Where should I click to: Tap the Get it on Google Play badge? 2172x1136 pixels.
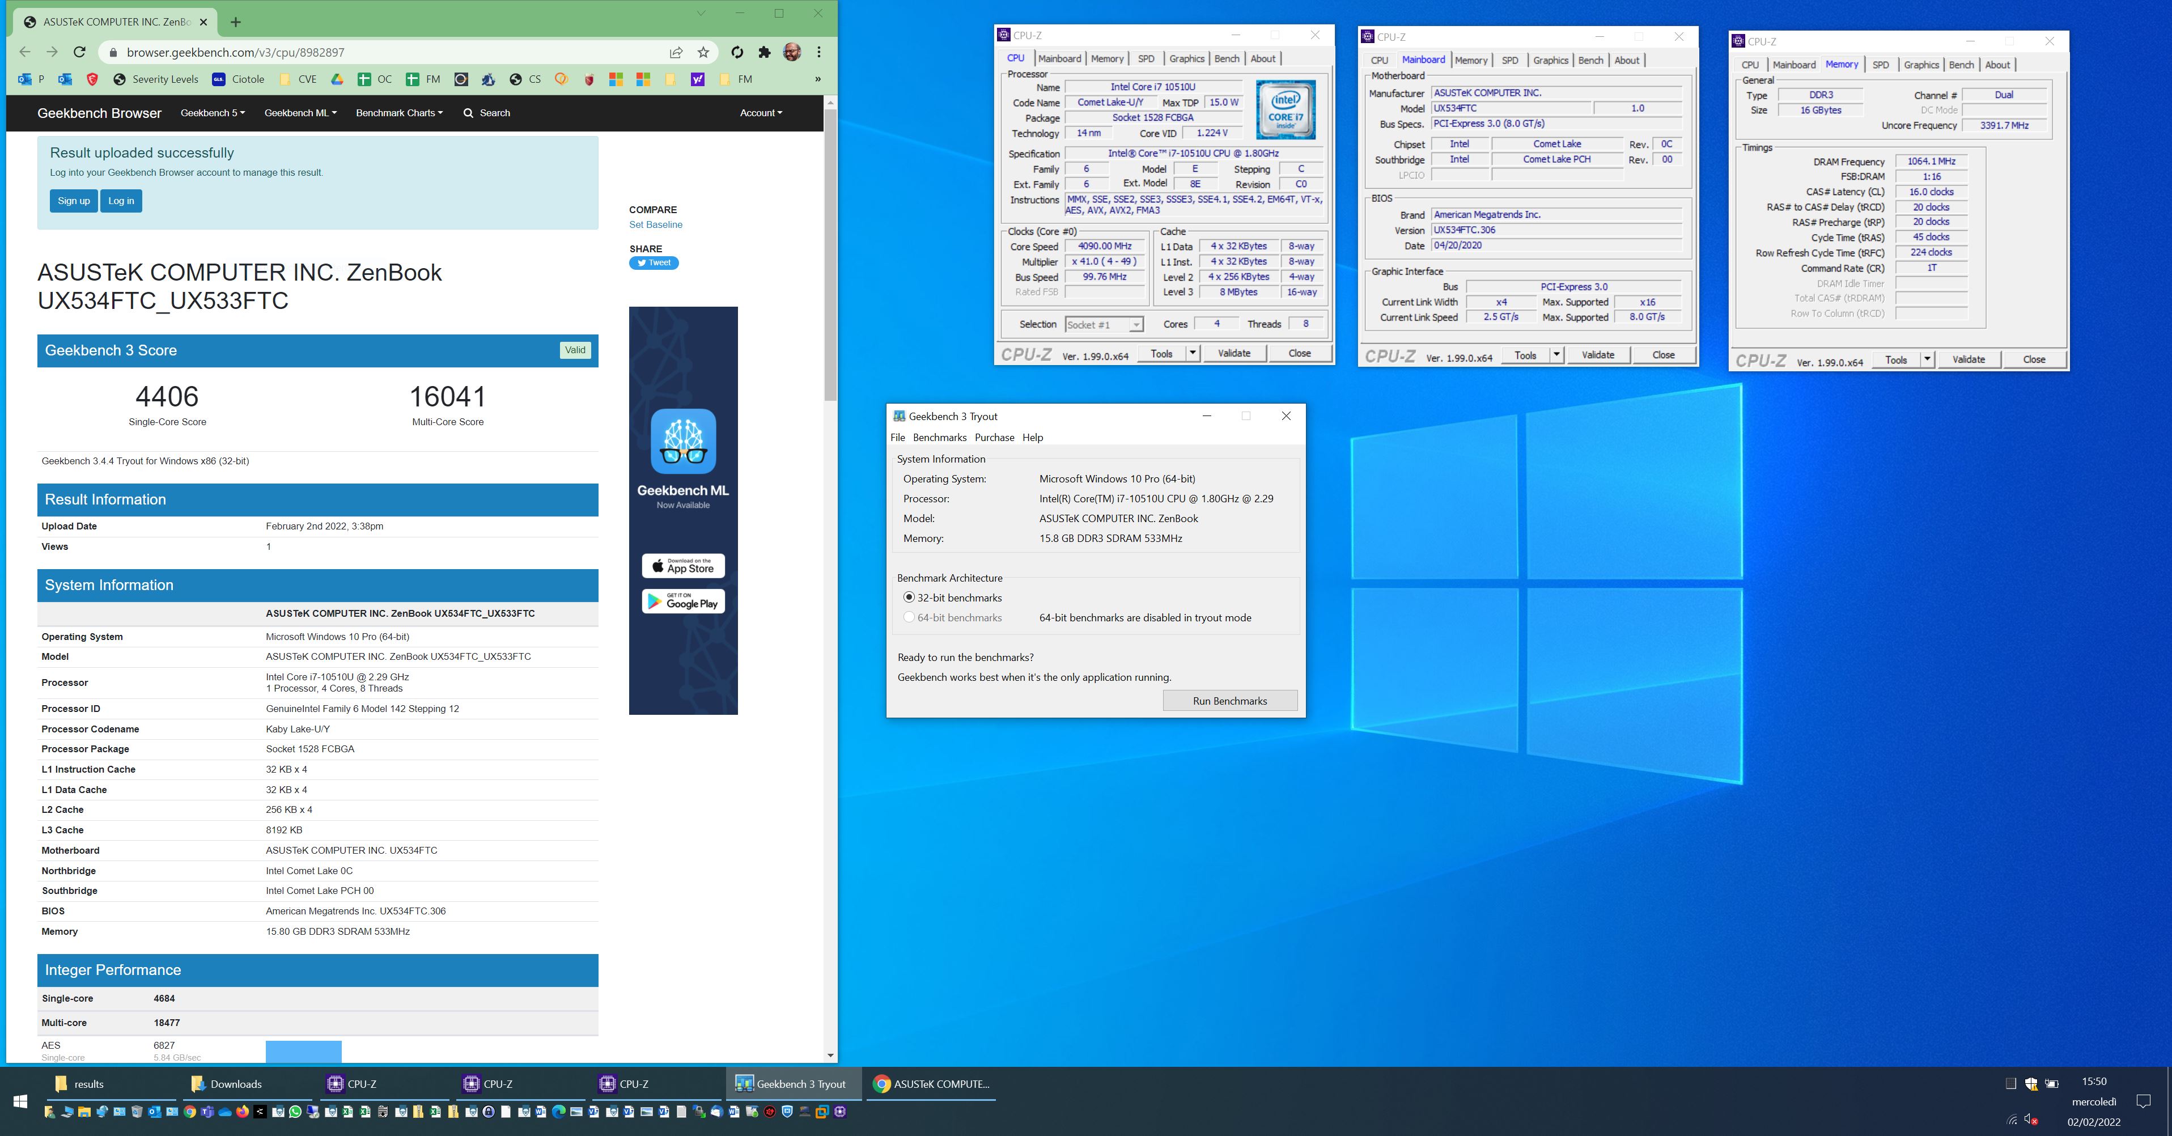pos(683,601)
